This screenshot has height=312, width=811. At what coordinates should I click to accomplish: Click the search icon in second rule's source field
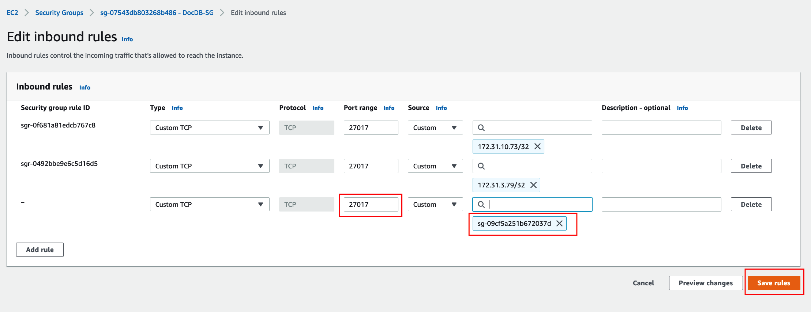pos(481,166)
